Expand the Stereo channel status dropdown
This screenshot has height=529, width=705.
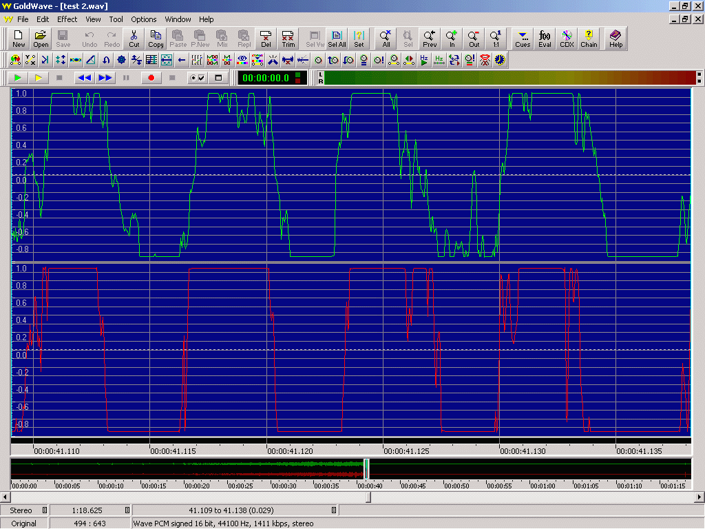pyautogui.click(x=45, y=510)
